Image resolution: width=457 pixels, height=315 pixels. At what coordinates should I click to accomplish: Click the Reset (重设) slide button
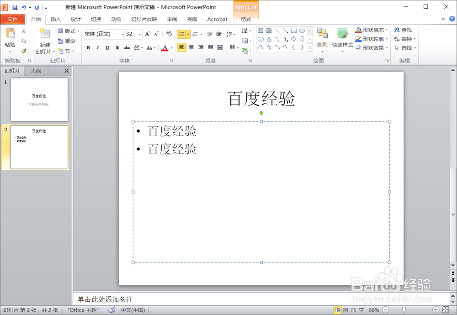tap(67, 41)
